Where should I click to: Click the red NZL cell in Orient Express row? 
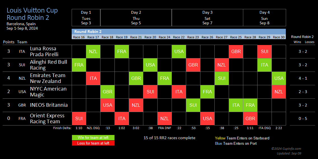coord(165,118)
